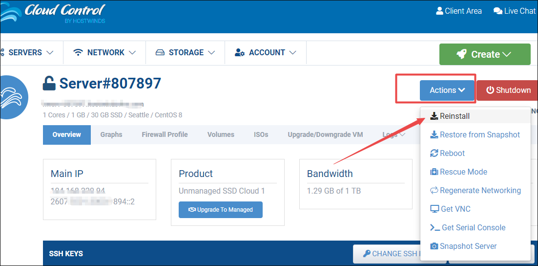Choose Reboot from Actions menu
The height and width of the screenshot is (266, 538).
click(475, 153)
